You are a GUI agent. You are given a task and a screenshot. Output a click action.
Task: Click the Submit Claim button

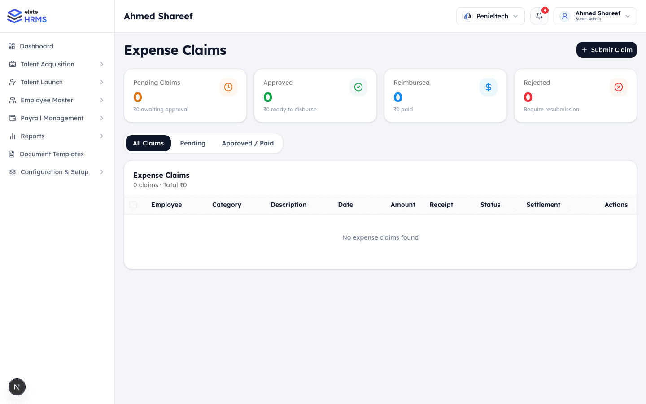tap(607, 50)
